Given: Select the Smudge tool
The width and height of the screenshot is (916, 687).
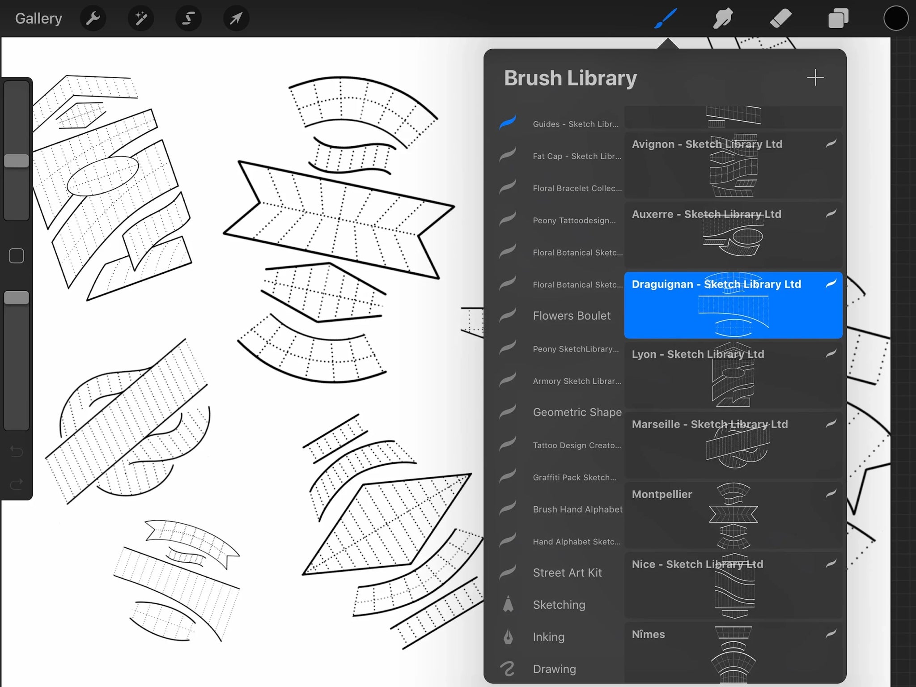Looking at the screenshot, I should (x=723, y=18).
